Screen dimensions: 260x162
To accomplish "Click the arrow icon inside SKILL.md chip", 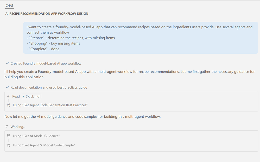I will (x=23, y=96).
